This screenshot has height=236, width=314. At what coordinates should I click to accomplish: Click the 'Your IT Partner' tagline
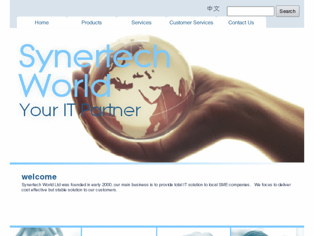tap(80, 110)
